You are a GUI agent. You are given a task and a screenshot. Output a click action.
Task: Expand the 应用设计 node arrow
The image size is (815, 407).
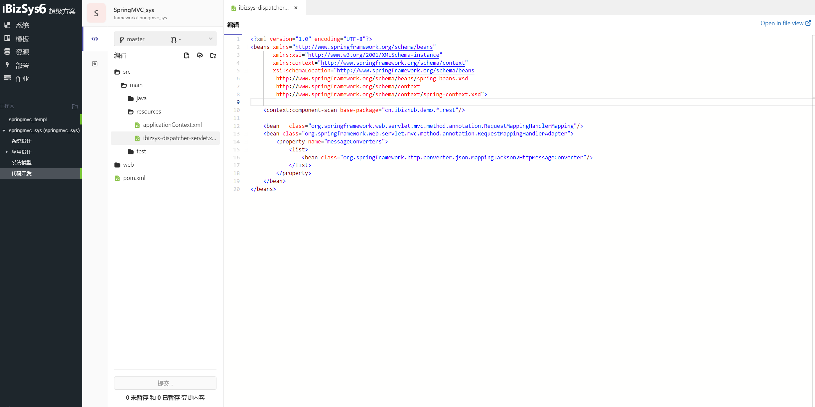[x=6, y=152]
